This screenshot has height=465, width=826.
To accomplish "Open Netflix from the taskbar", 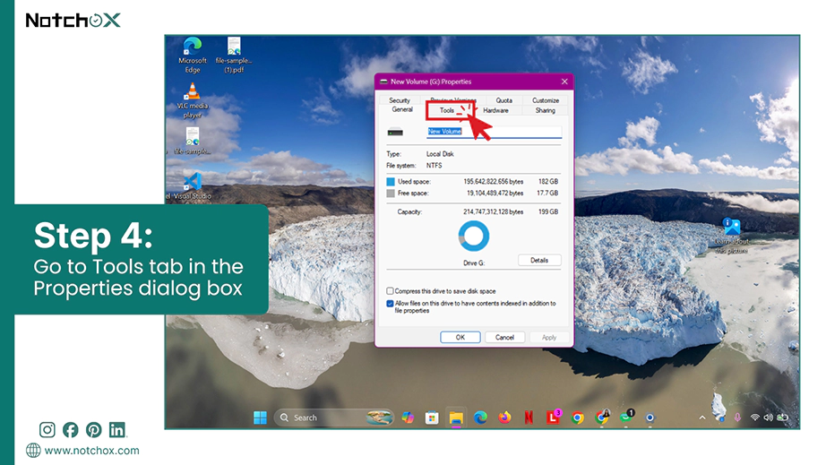I will tap(529, 418).
